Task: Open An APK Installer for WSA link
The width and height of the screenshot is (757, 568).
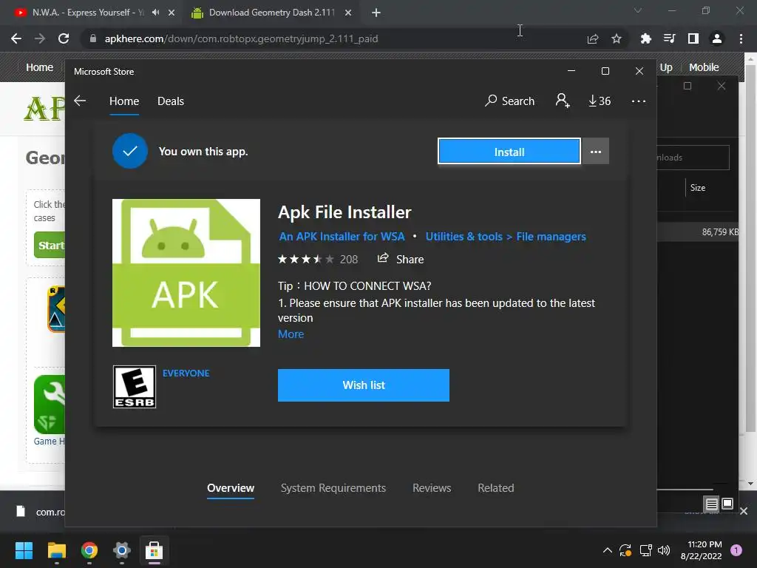Action: pyautogui.click(x=342, y=237)
